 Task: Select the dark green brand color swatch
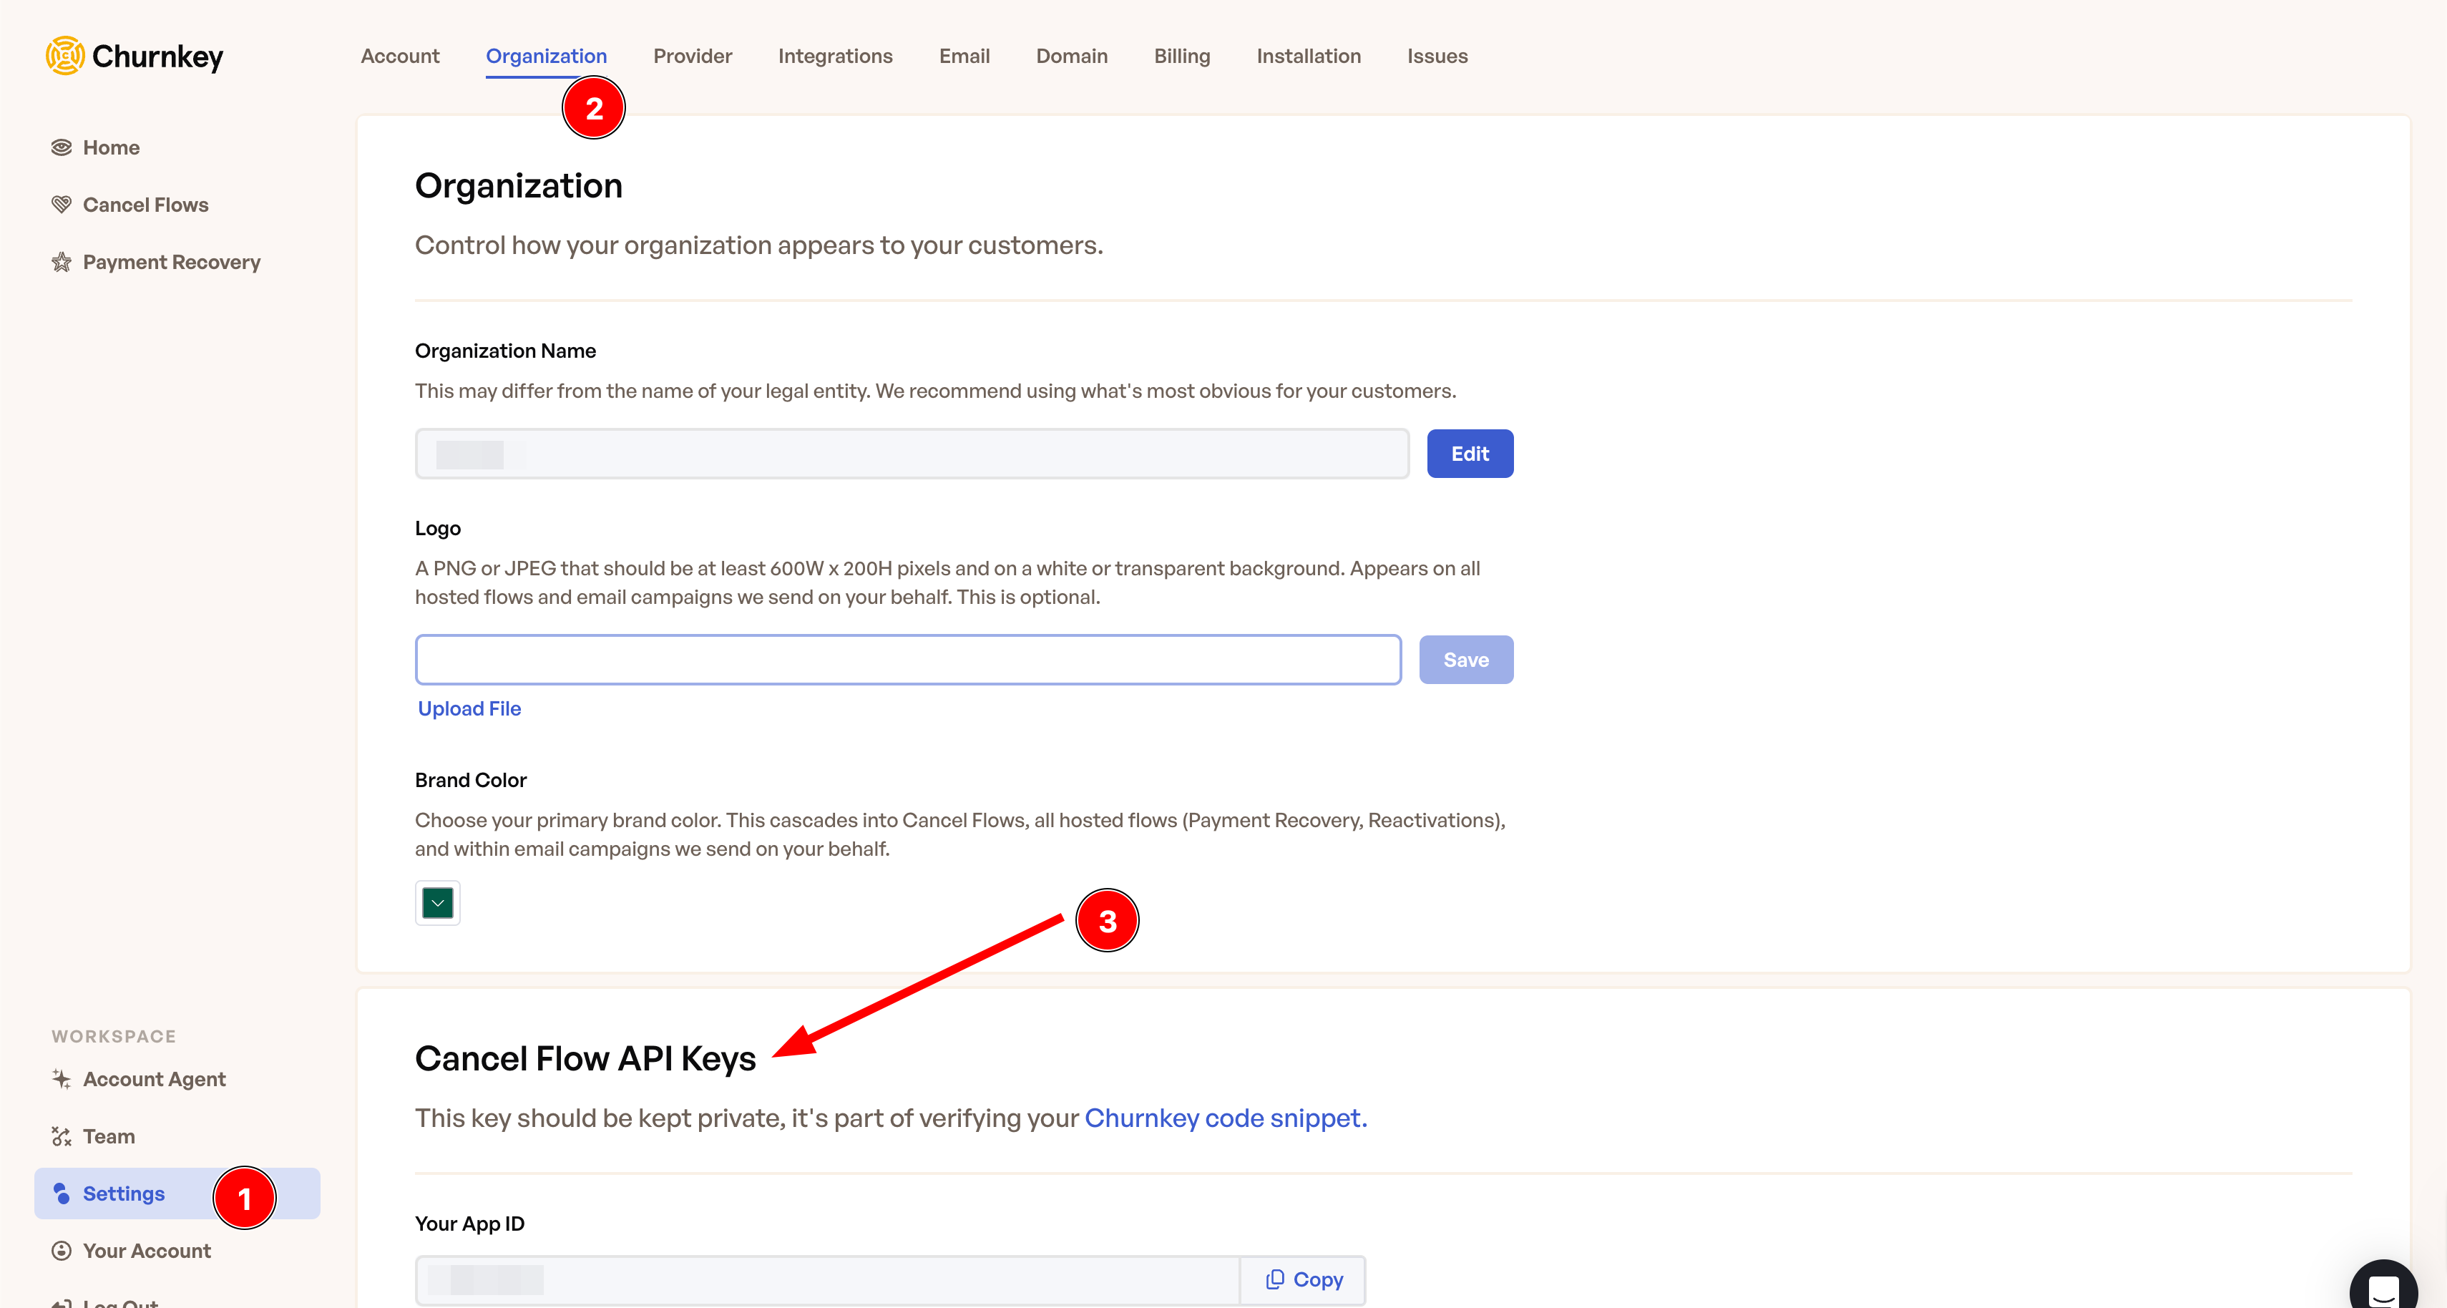436,902
